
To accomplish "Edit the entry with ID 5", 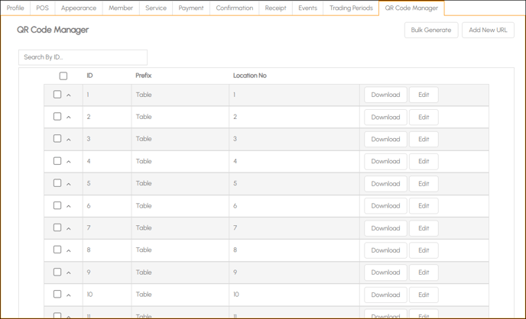I will pyautogui.click(x=424, y=184).
